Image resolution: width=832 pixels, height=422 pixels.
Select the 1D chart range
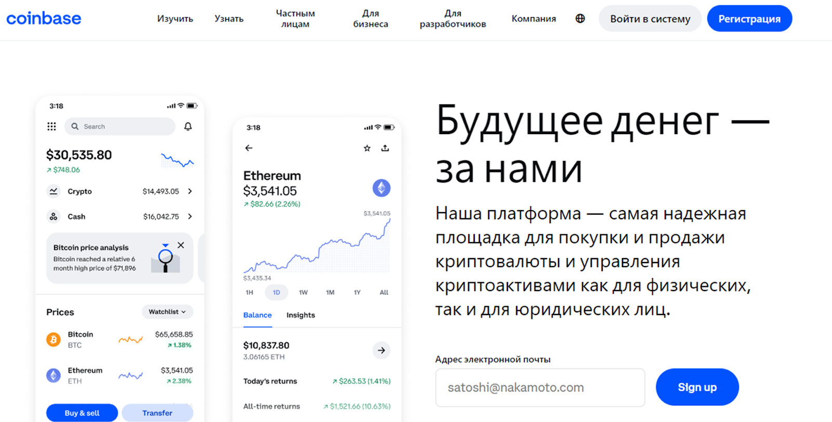277,293
